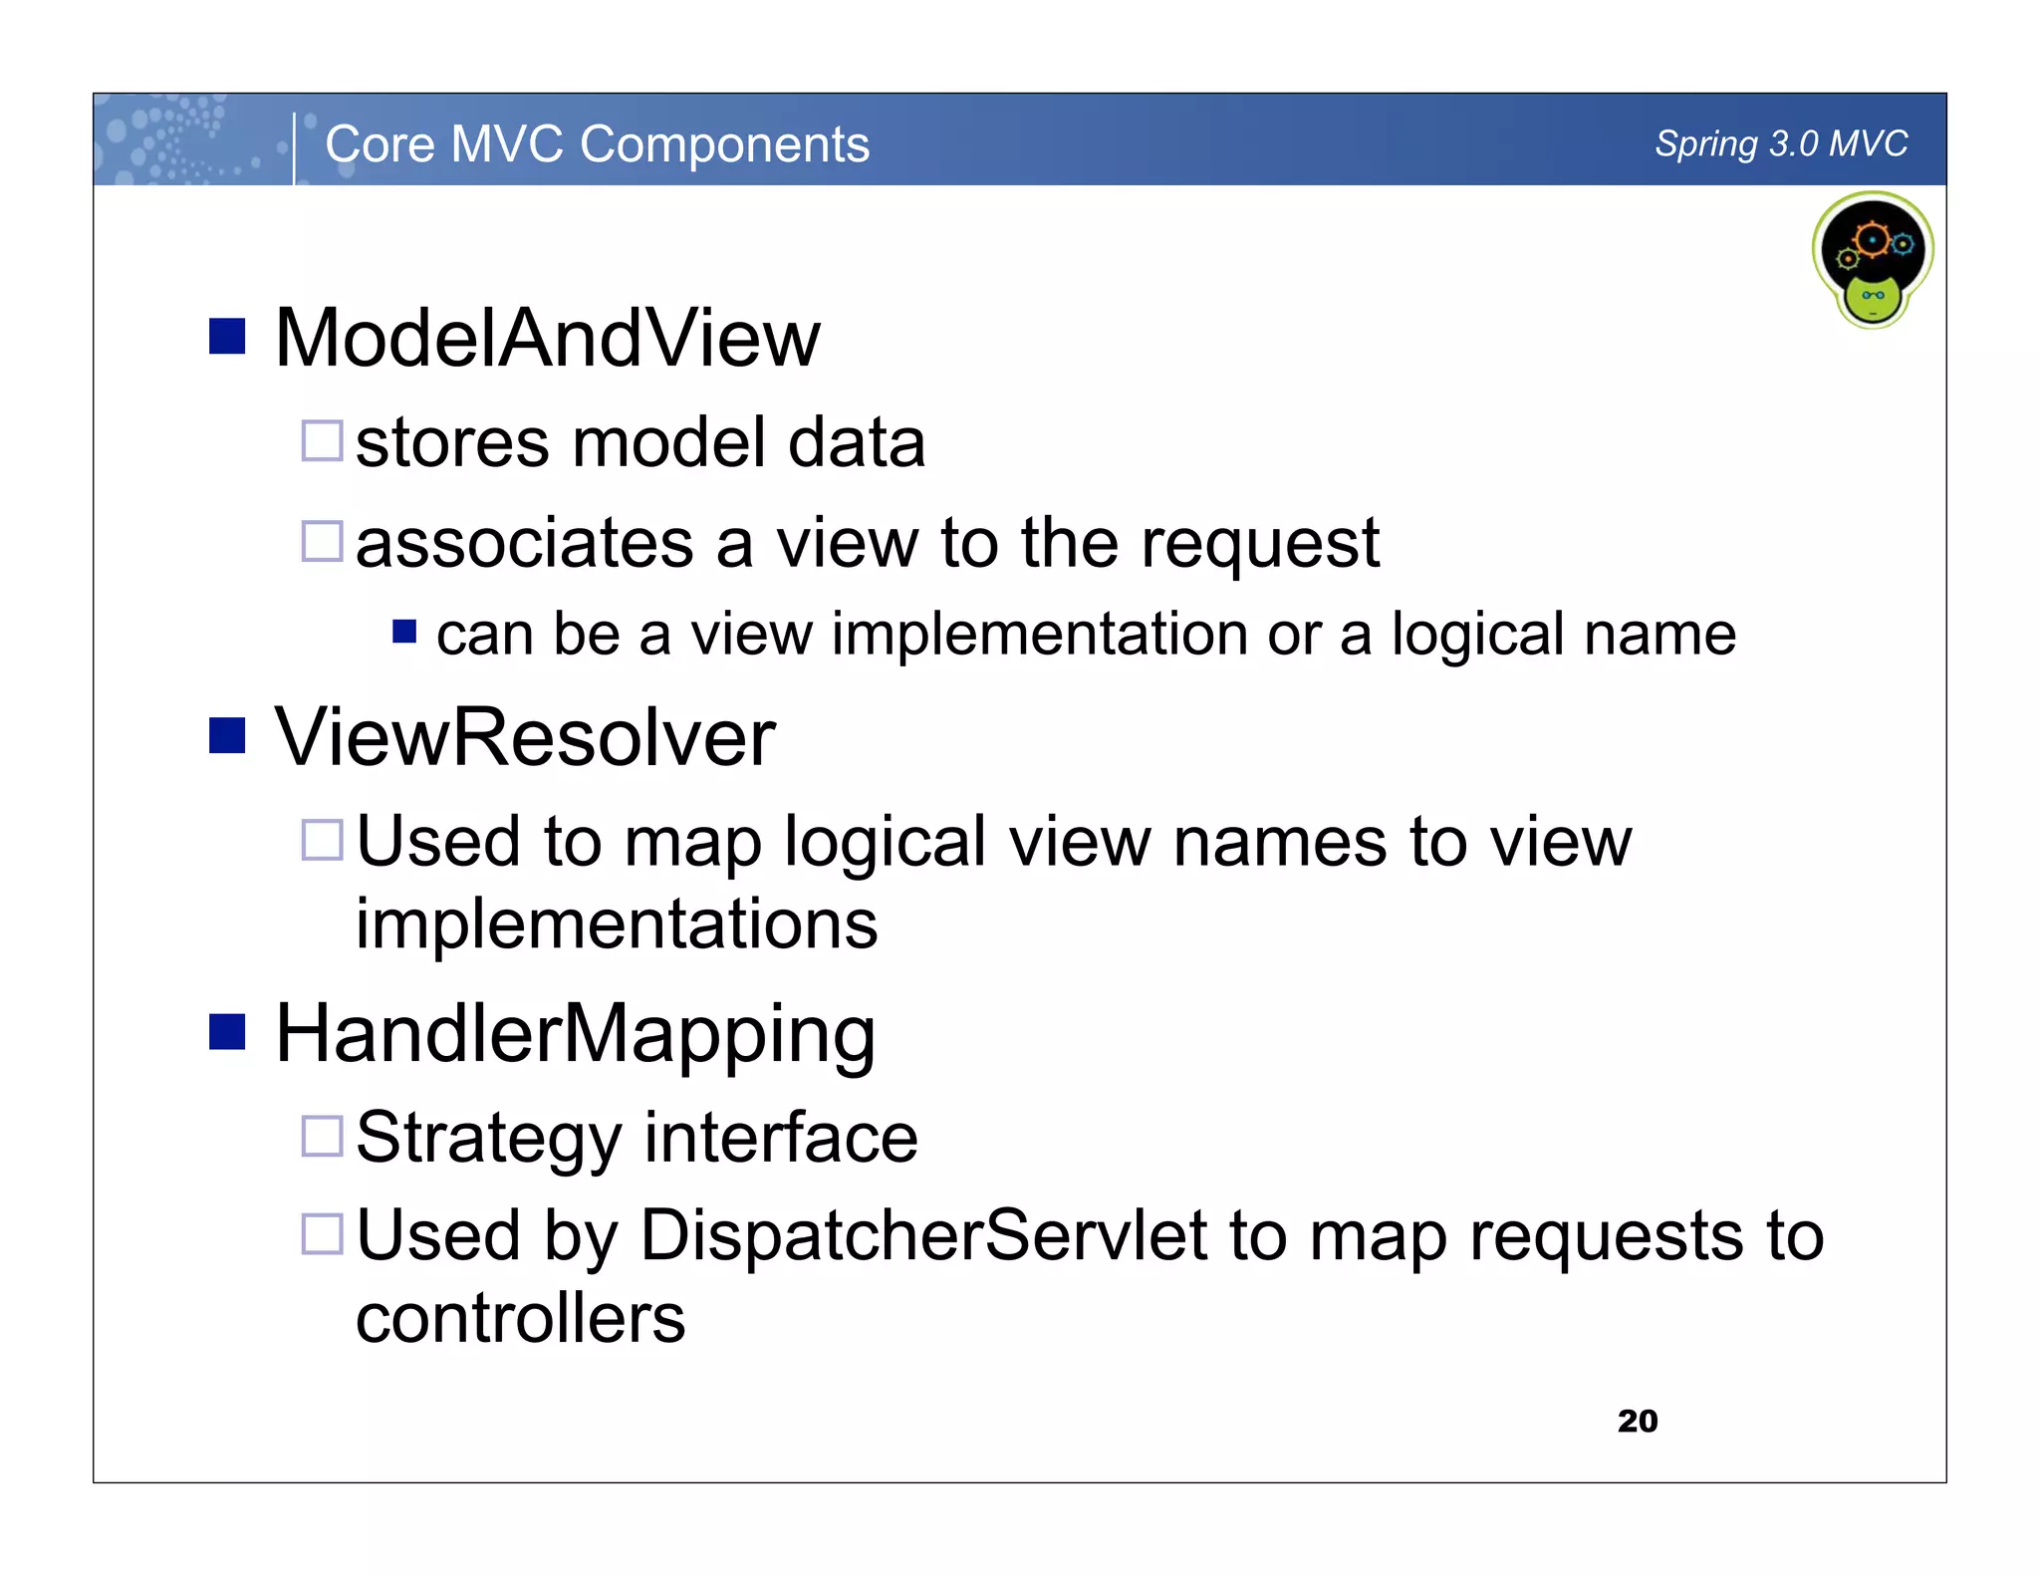Click the blue bullet beside ModelAndView
The image size is (2040, 1576).
click(x=227, y=337)
